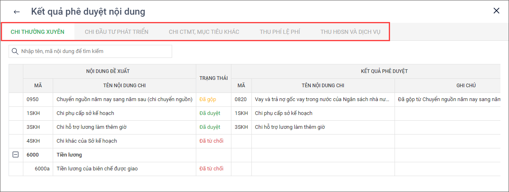Click the TRẠNG THÁI column header
The width and height of the screenshot is (509, 192).
pos(213,78)
